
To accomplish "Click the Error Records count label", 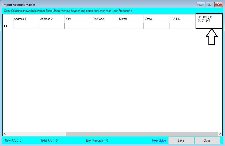I will click(x=97, y=140).
